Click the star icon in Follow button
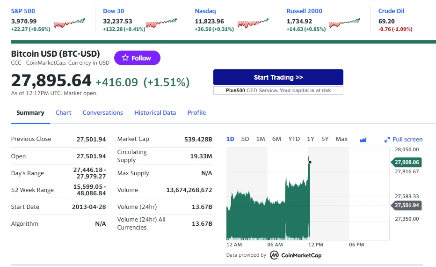 coord(125,58)
